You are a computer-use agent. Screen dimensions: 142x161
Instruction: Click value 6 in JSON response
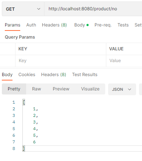[34, 142]
